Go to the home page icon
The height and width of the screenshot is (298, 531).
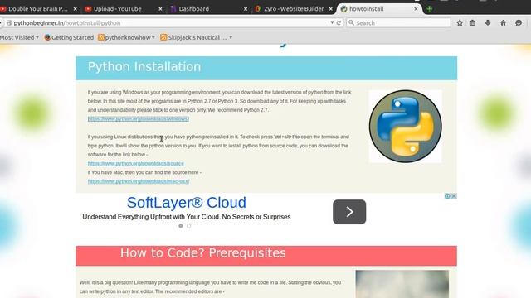(x=503, y=23)
